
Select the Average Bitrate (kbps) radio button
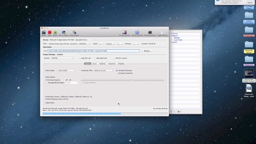(46, 83)
